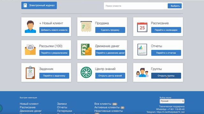Click the Техническая поддержка text
This screenshot has width=204, height=114.
[172, 106]
